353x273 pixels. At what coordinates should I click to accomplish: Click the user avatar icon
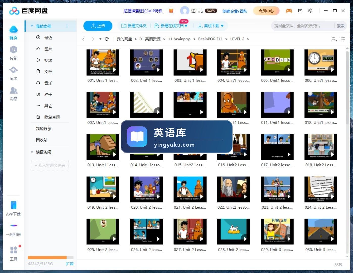(185, 11)
